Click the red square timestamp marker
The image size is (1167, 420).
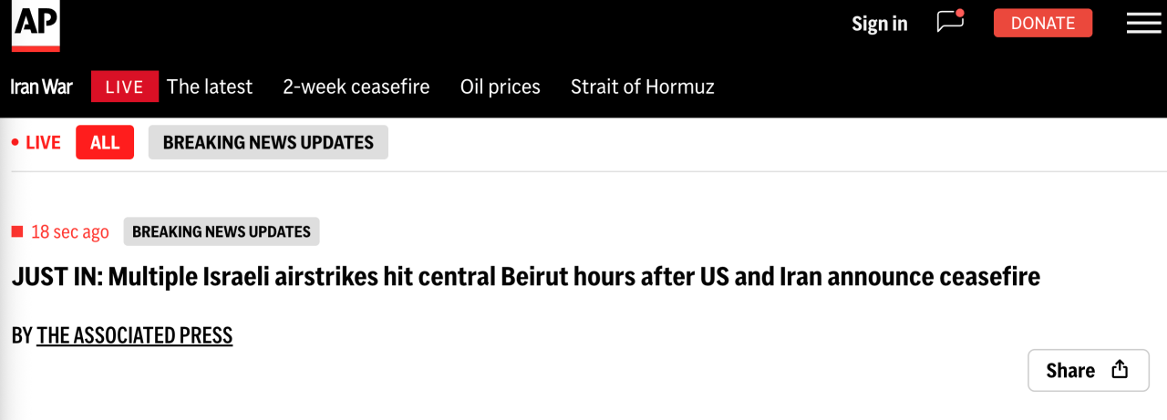(17, 232)
